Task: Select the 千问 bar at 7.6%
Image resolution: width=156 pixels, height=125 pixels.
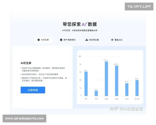Action: [x=96, y=93]
